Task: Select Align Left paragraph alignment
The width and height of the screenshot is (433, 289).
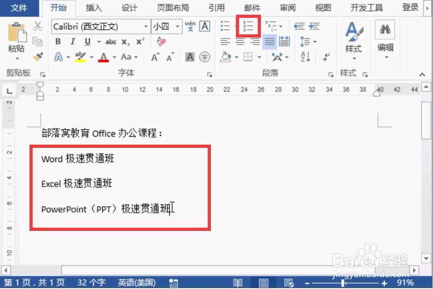Action: (x=225, y=42)
